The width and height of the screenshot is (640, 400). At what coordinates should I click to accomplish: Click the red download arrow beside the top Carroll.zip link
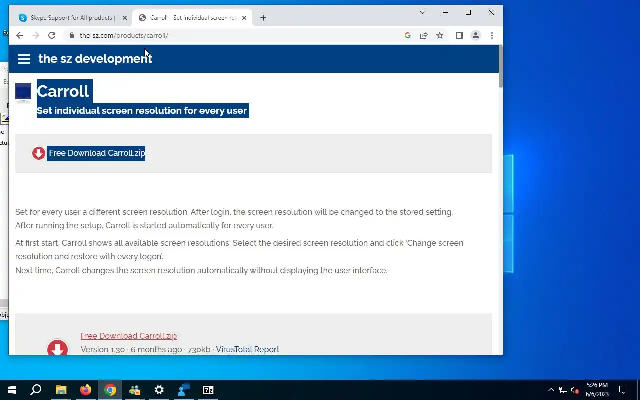(38, 153)
